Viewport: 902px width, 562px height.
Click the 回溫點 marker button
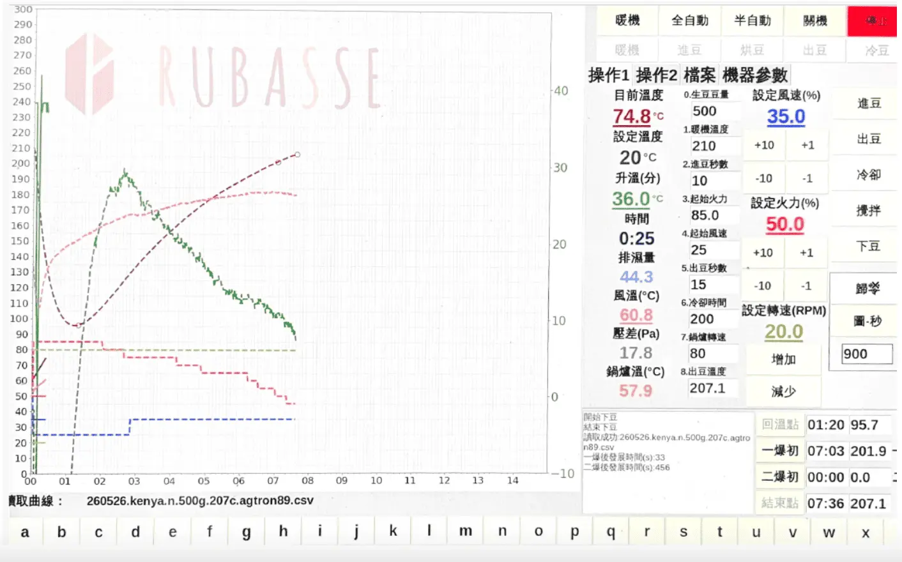click(779, 425)
